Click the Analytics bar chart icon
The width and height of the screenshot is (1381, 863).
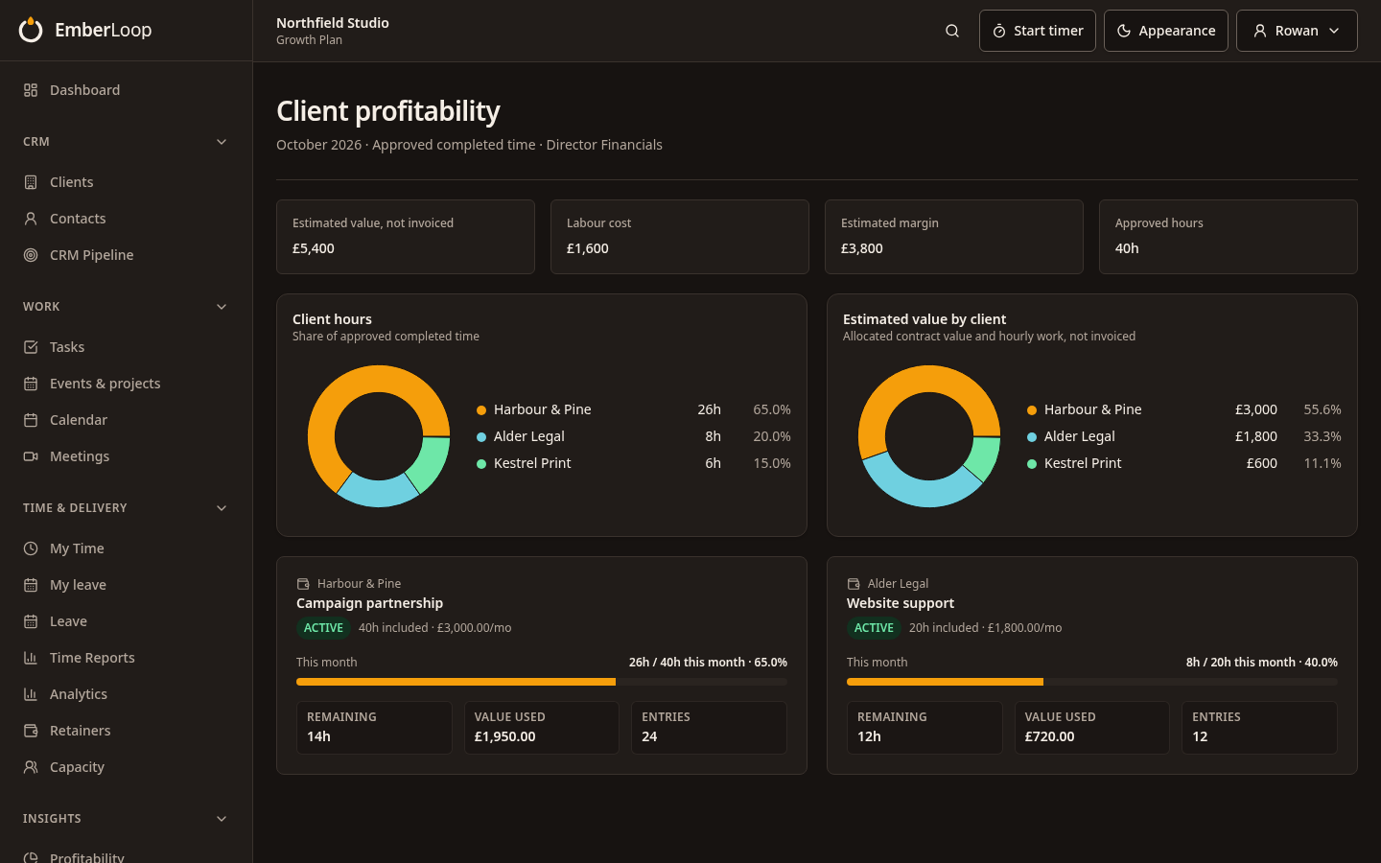tap(31, 694)
